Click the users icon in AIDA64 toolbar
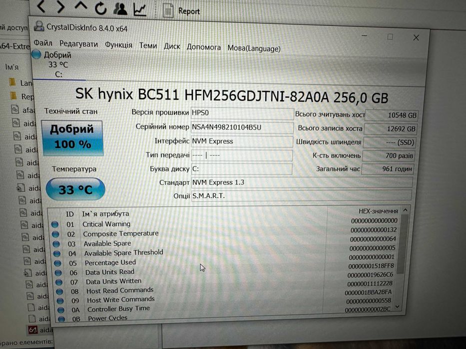This screenshot has height=349, width=466. coord(120,8)
